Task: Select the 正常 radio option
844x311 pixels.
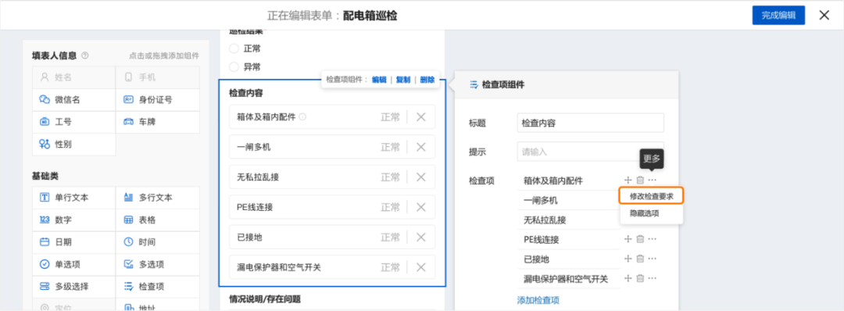Action: coord(234,49)
